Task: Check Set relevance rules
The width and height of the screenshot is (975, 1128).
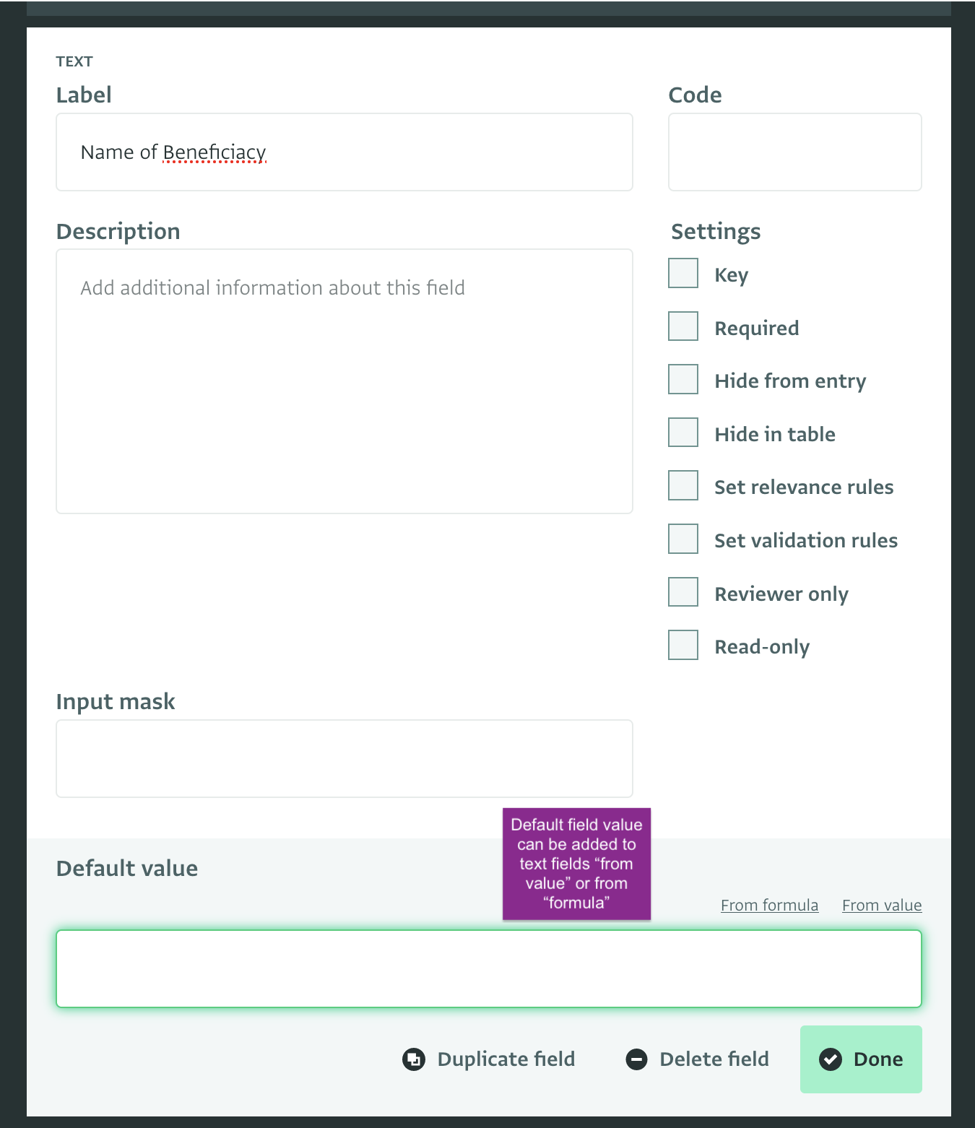Action: click(x=682, y=485)
